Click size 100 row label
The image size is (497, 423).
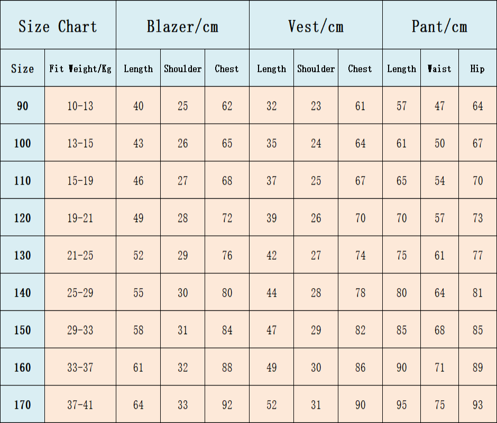[23, 143]
